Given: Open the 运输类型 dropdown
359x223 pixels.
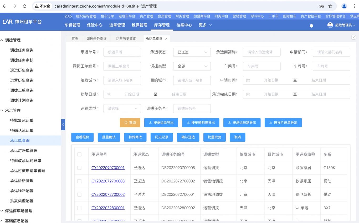Looking at the screenshot, I should (122, 108).
